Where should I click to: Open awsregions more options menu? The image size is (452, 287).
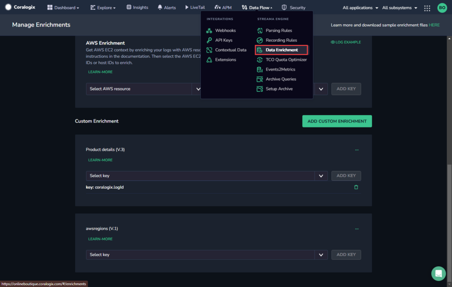click(x=357, y=229)
